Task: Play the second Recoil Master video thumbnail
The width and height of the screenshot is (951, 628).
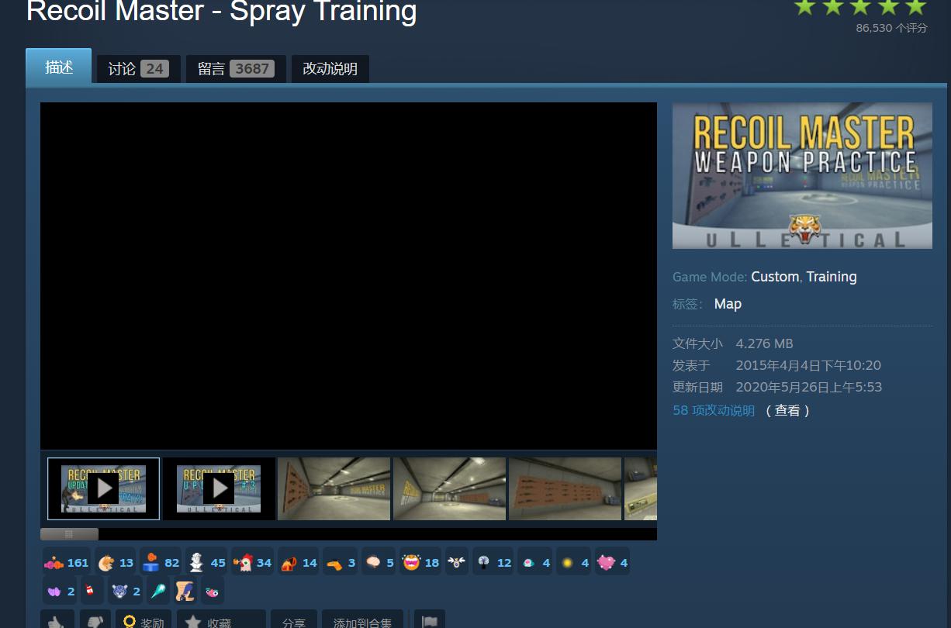Action: tap(219, 488)
